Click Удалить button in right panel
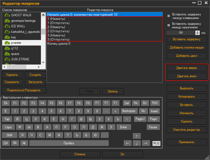The width and height of the screenshot is (210, 160). coord(187,122)
